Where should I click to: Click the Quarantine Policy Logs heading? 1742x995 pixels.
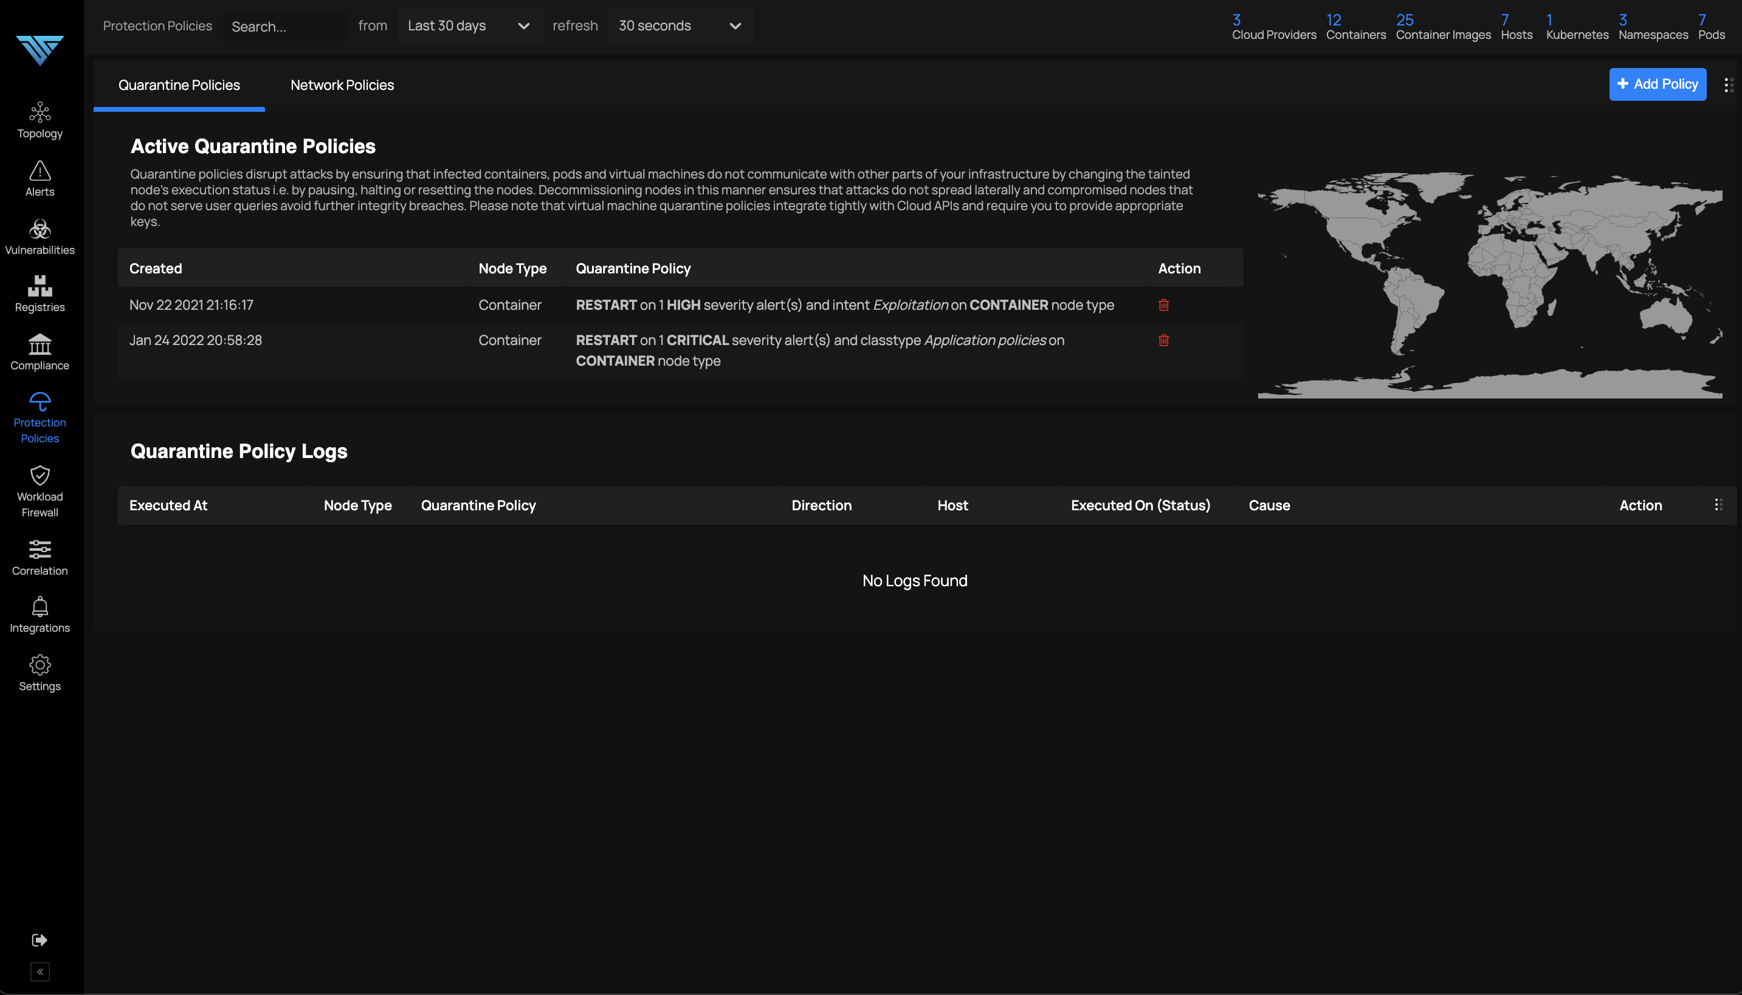[239, 451]
